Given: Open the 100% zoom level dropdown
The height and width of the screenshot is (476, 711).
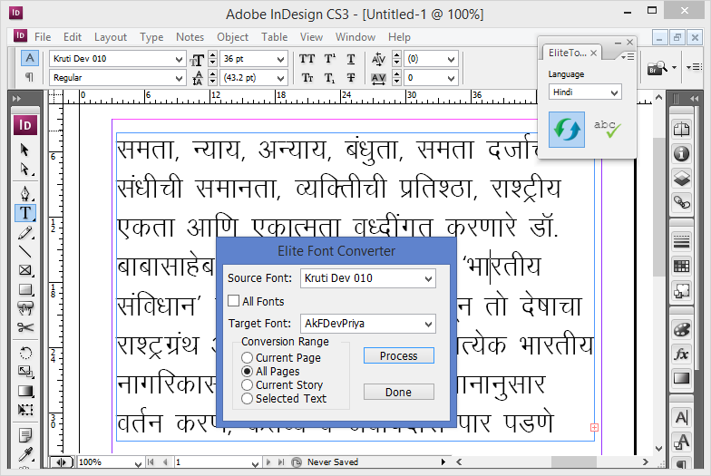Looking at the screenshot, I should click(x=138, y=463).
